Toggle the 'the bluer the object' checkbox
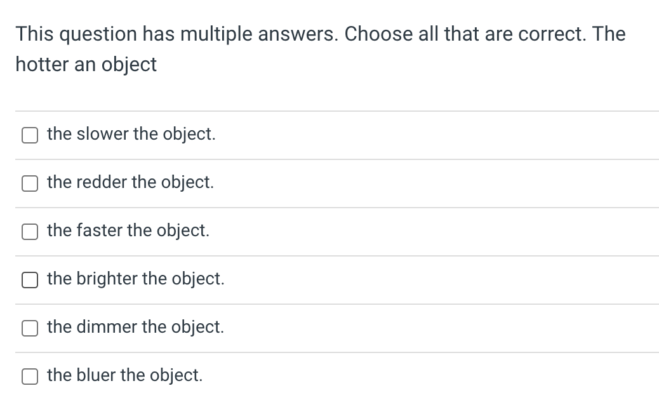 tap(30, 377)
